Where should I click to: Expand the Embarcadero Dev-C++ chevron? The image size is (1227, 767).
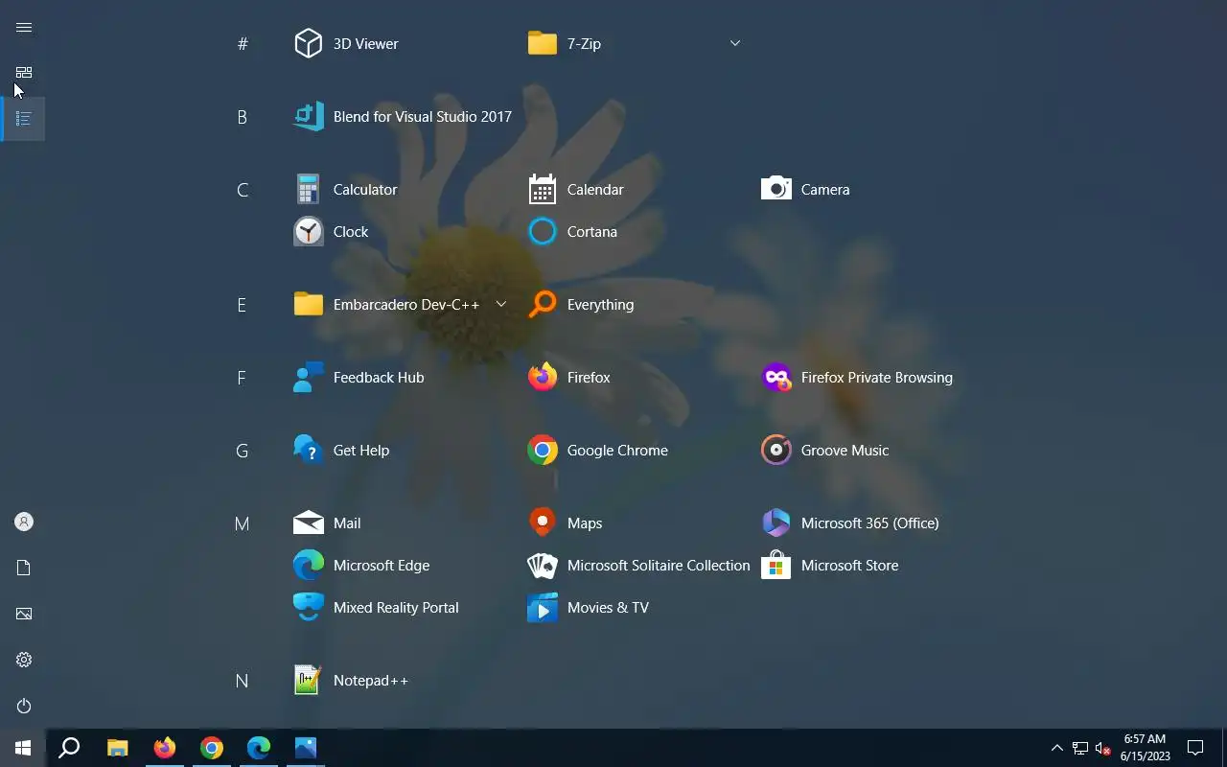click(500, 305)
